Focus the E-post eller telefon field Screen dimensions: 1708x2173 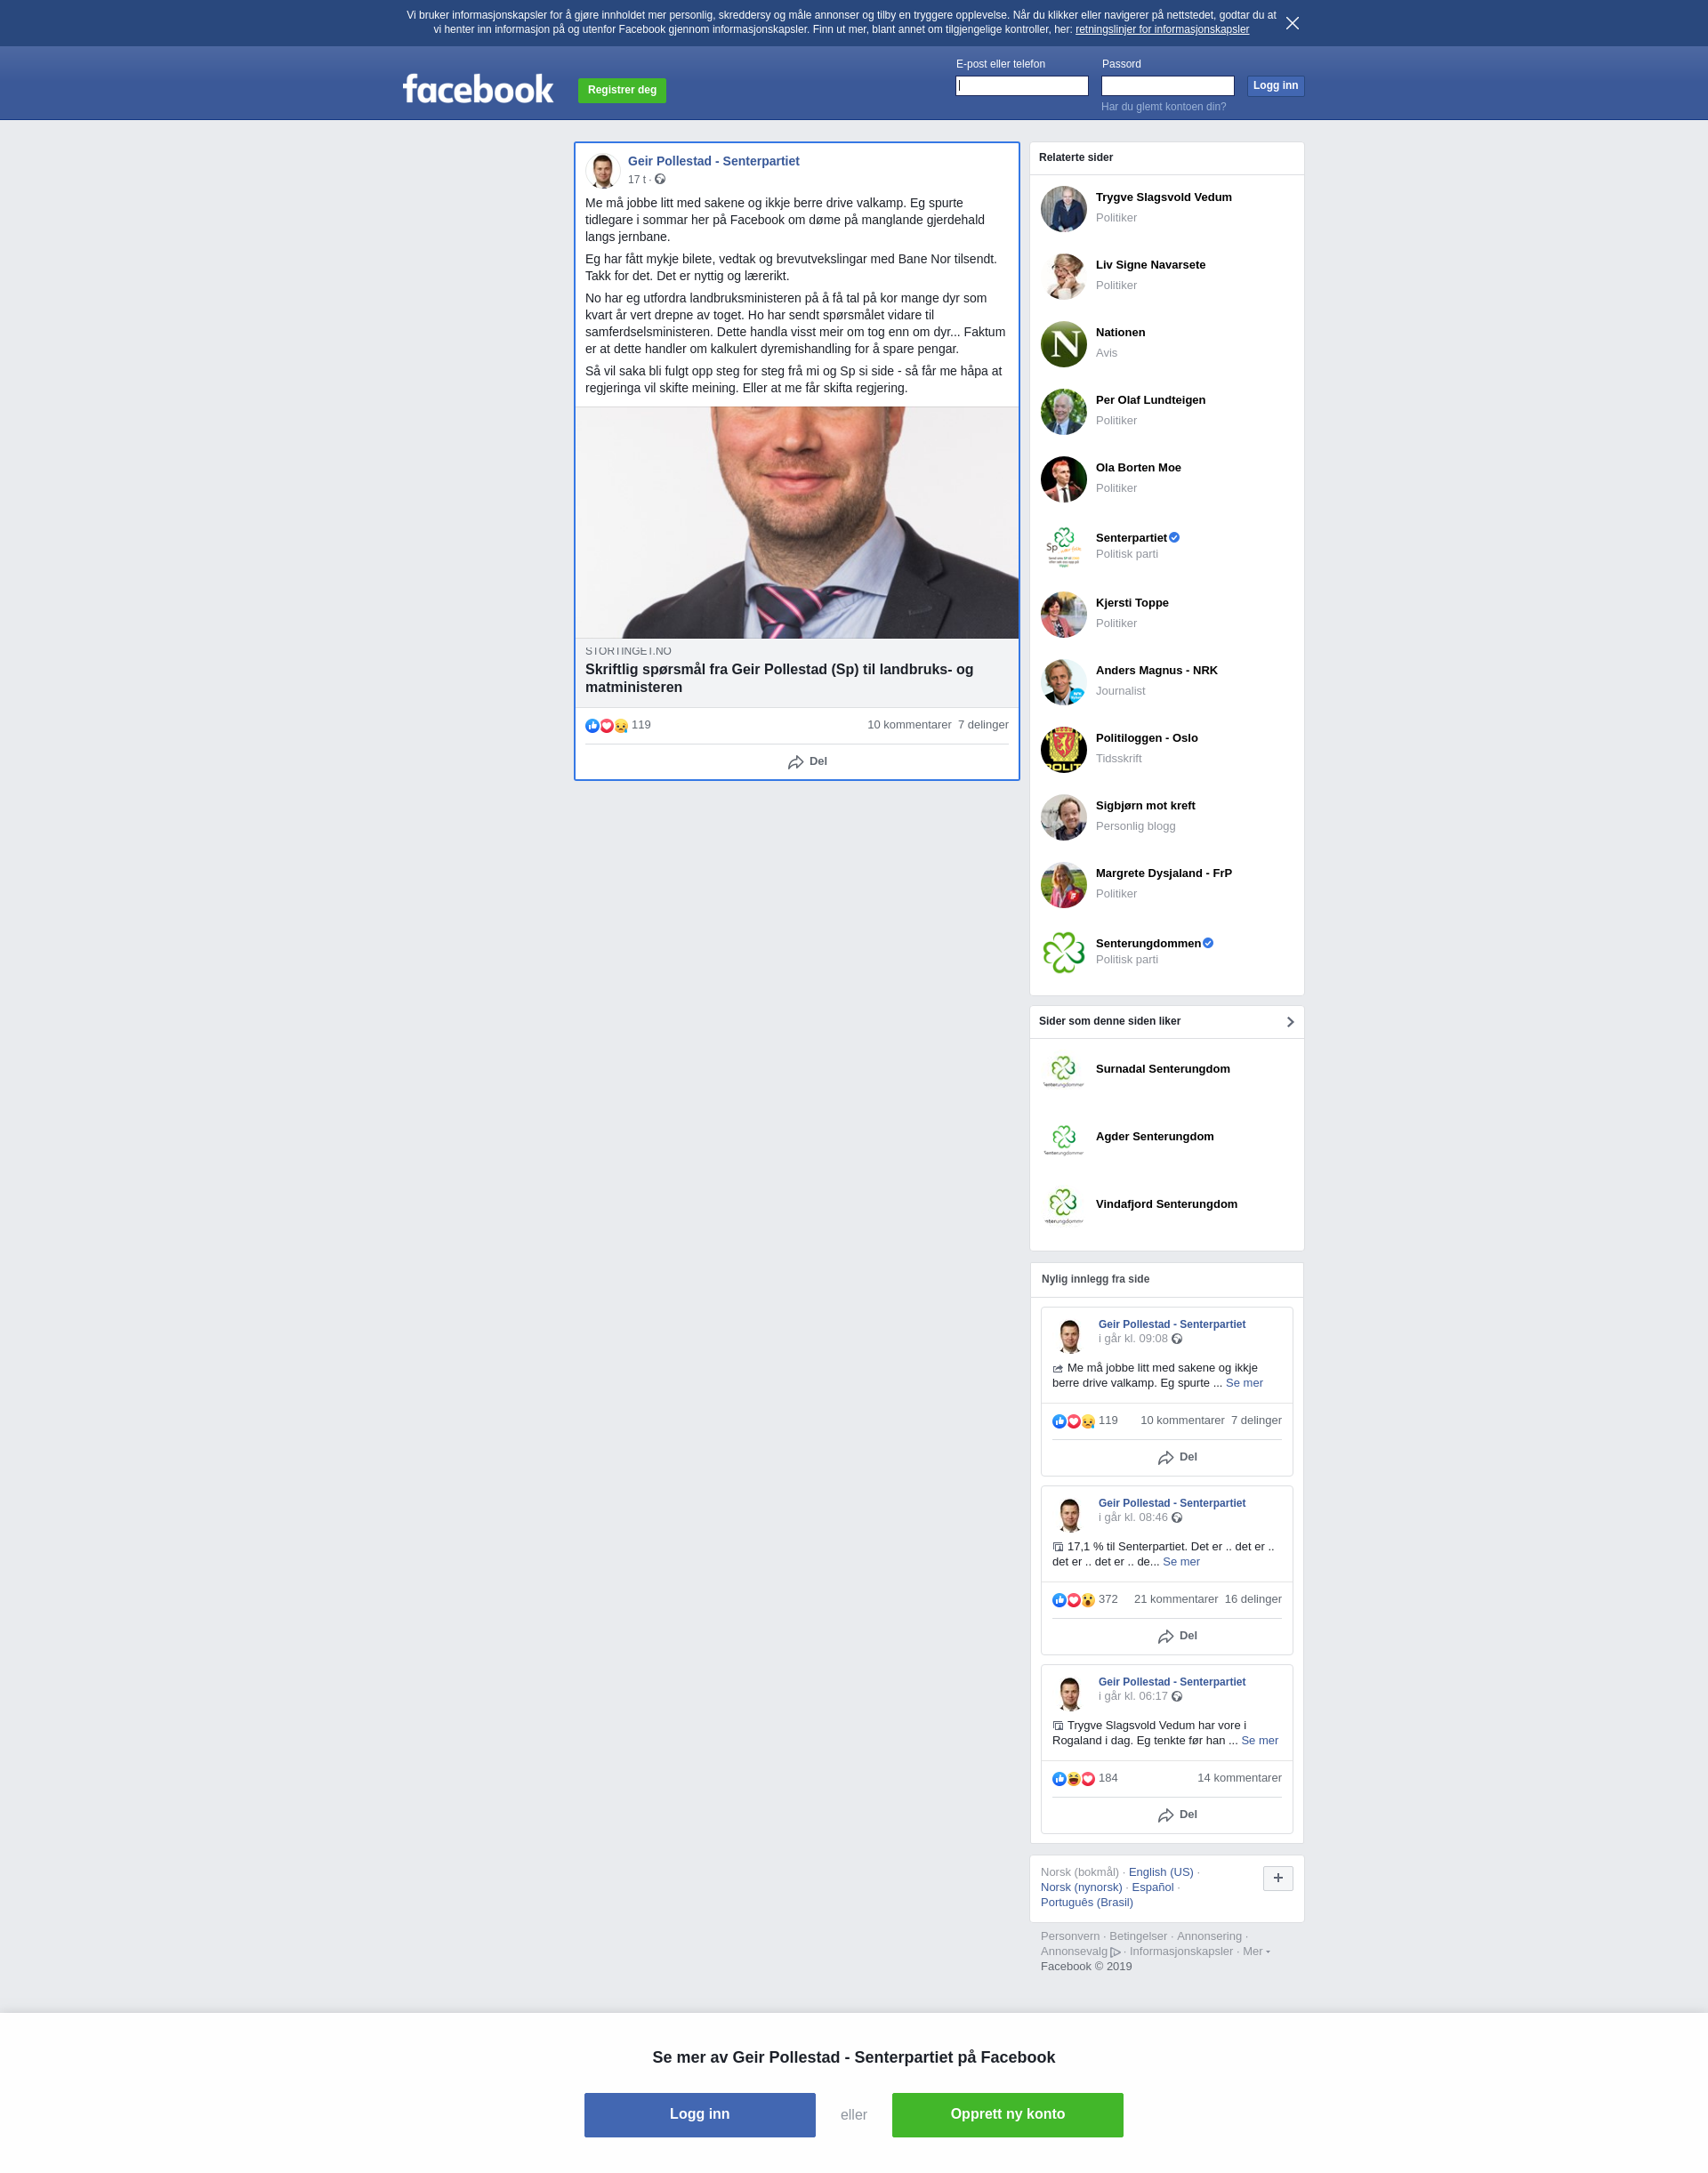pos(1021,86)
